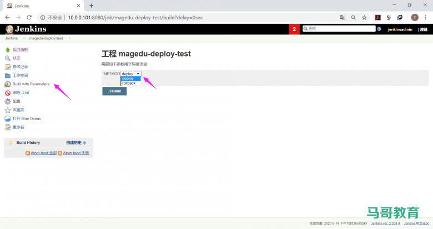Expand breadcrumb arrow after Jenkins

coord(24,38)
